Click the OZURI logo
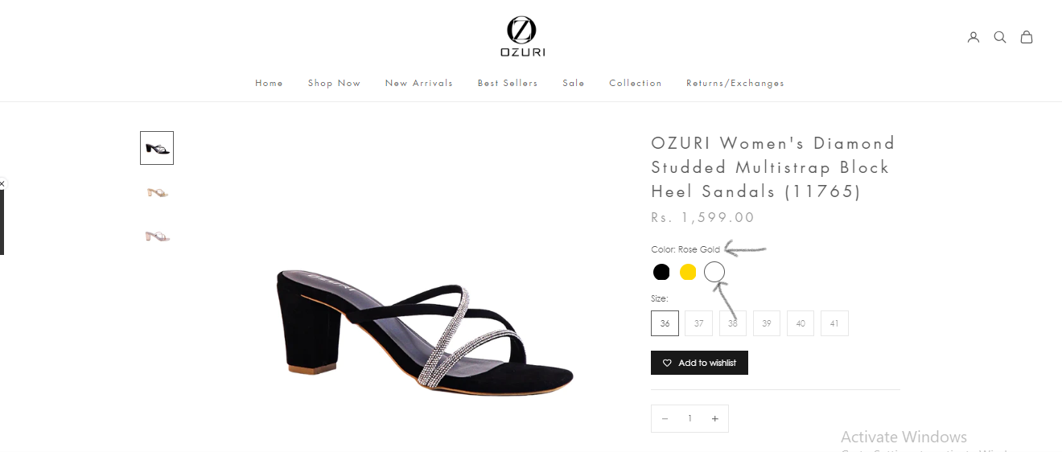Screen dimensions: 1062x452 coord(522,36)
